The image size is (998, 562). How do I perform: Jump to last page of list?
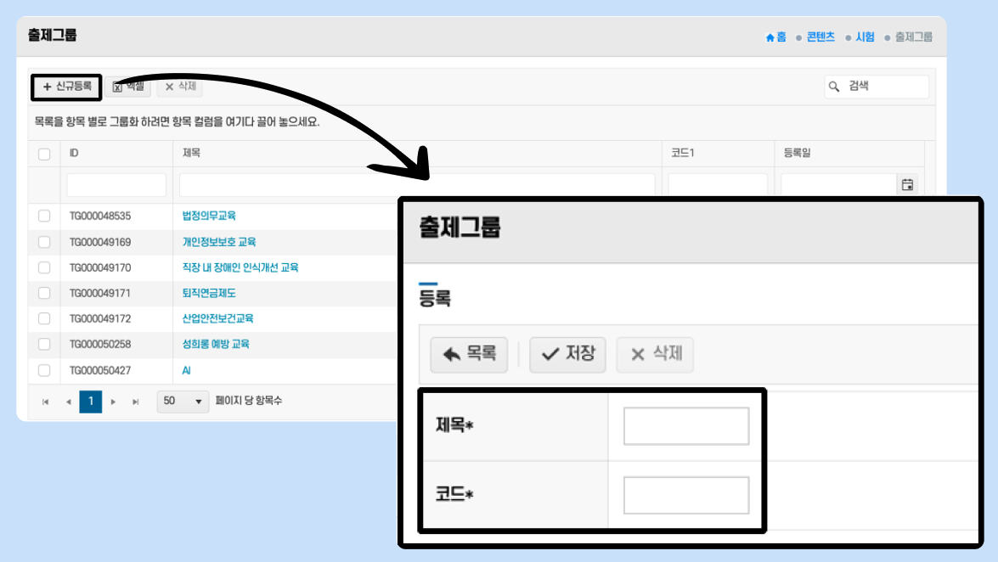(x=135, y=402)
